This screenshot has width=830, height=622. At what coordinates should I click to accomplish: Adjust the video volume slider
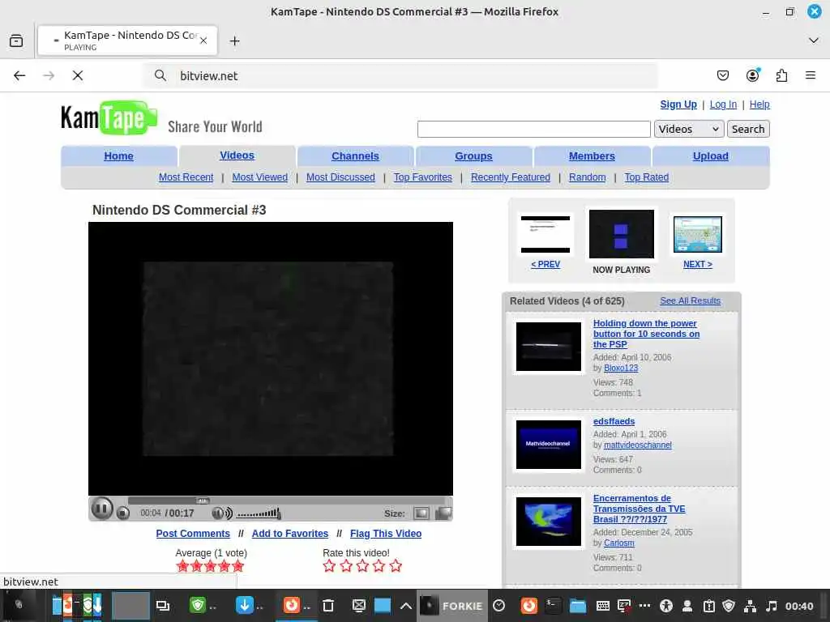(259, 513)
